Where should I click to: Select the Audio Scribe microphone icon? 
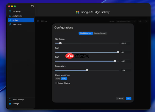(10, 16)
